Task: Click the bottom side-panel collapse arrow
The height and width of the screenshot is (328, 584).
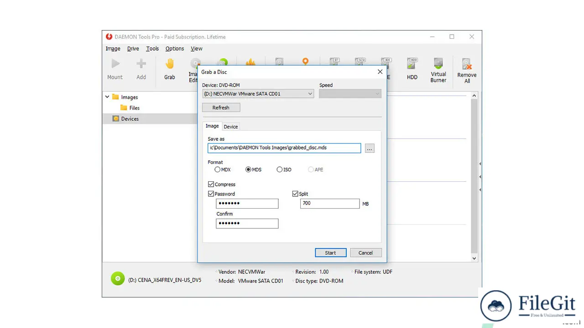Action: [480, 190]
